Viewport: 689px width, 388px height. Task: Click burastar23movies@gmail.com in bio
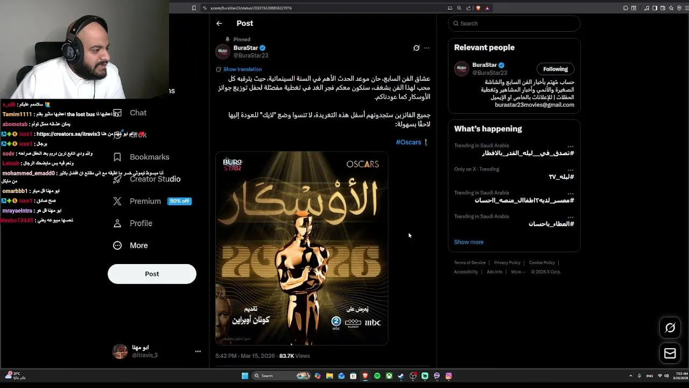[535, 105]
